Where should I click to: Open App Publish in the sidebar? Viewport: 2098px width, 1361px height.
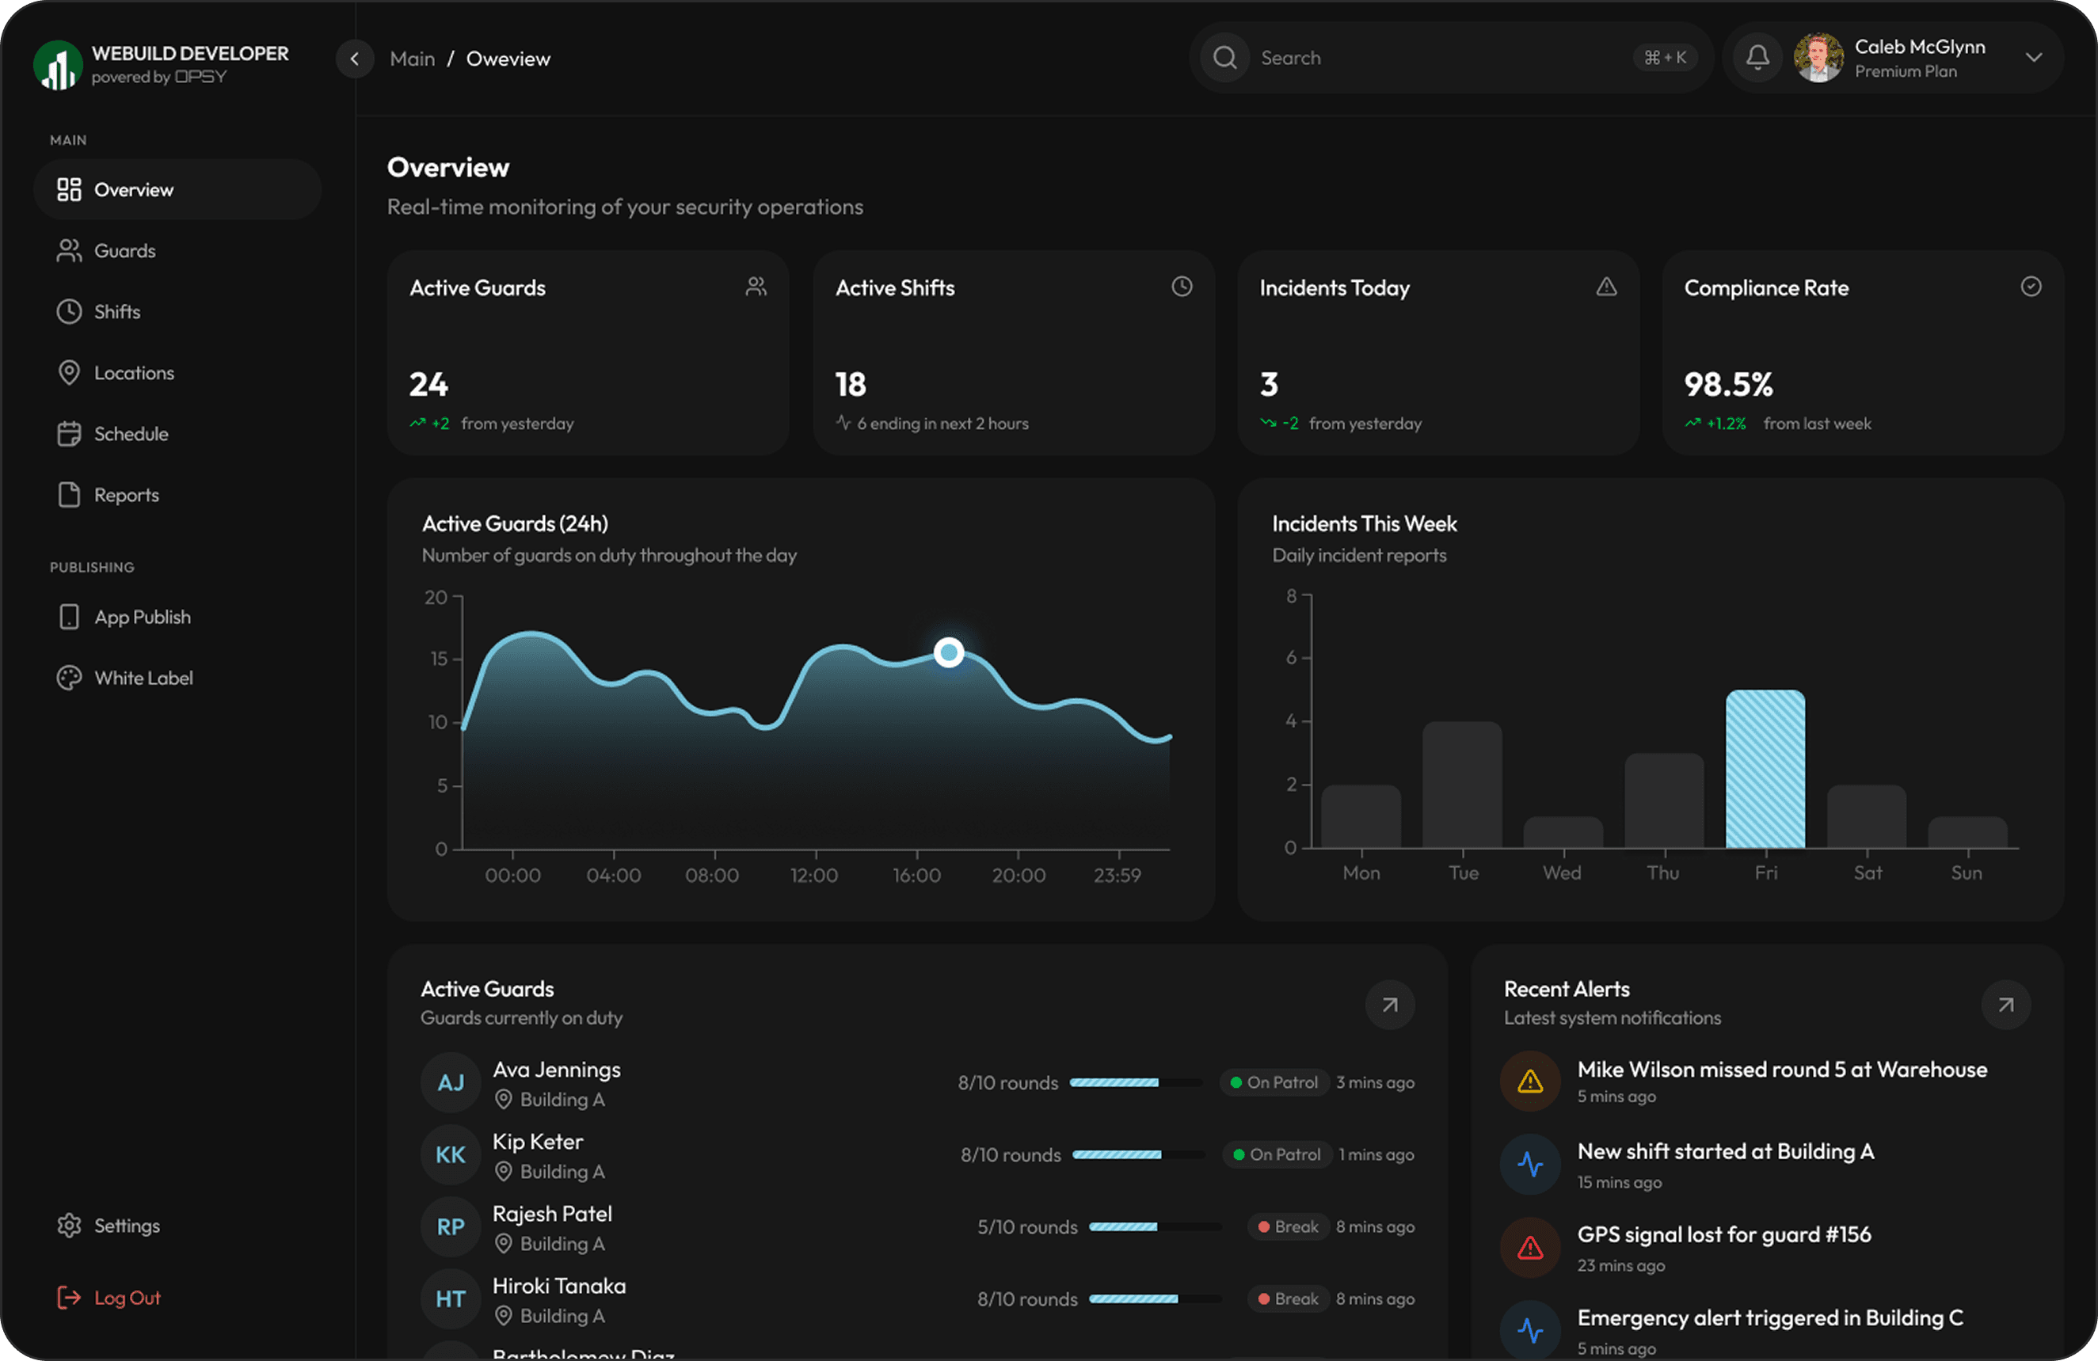coord(177,617)
